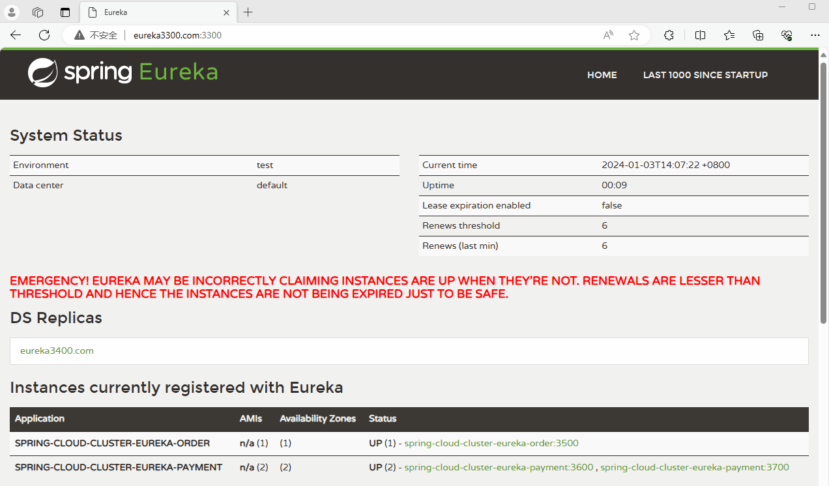Click the SPRING-CLOUD-CLUSTER-EUREKA-ORDER application name
Image resolution: width=829 pixels, height=486 pixels.
coord(112,443)
